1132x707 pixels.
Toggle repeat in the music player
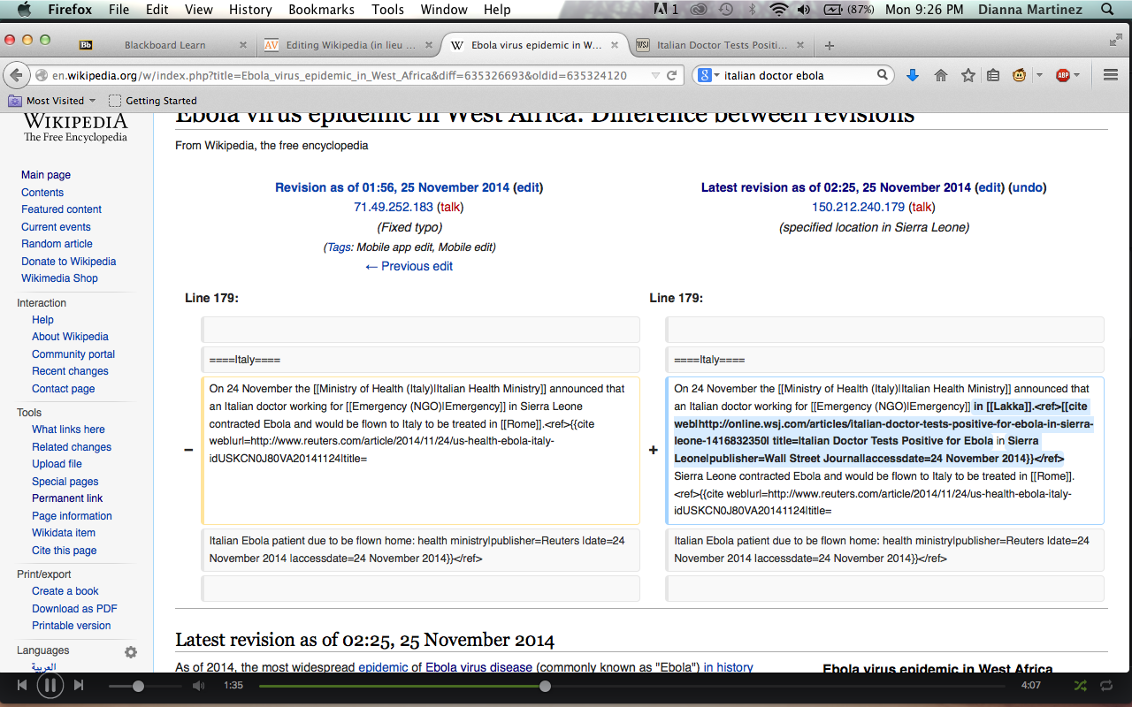click(x=1106, y=685)
